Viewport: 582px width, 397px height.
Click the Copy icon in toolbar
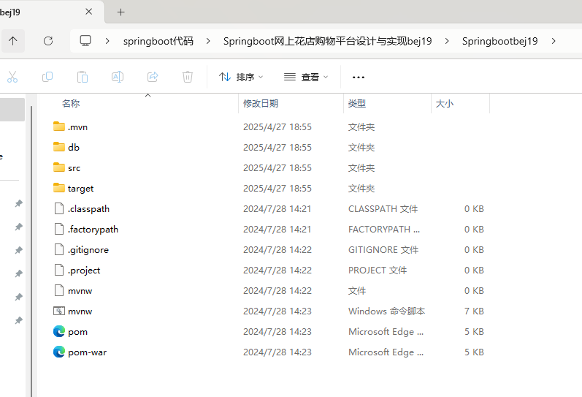click(x=47, y=77)
